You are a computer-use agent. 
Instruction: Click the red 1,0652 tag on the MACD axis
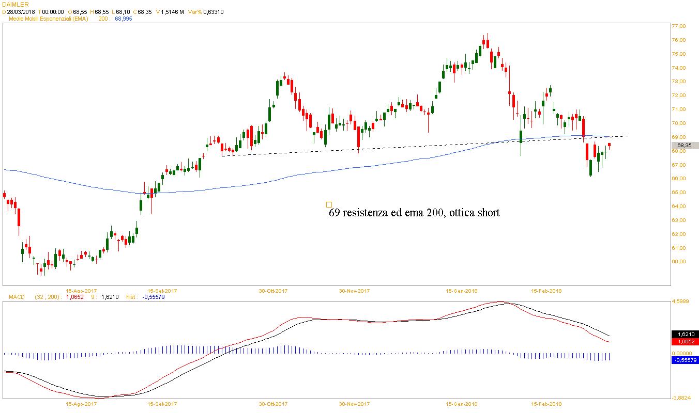[x=685, y=341]
